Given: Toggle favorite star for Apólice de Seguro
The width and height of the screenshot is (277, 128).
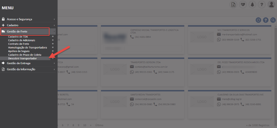Looking at the screenshot, I should pyautogui.click(x=53, y=51).
